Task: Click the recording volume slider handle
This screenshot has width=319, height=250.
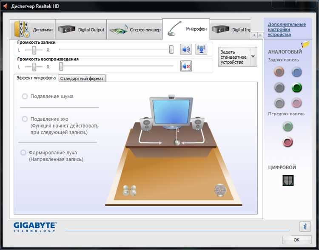Action: pyautogui.click(x=171, y=49)
